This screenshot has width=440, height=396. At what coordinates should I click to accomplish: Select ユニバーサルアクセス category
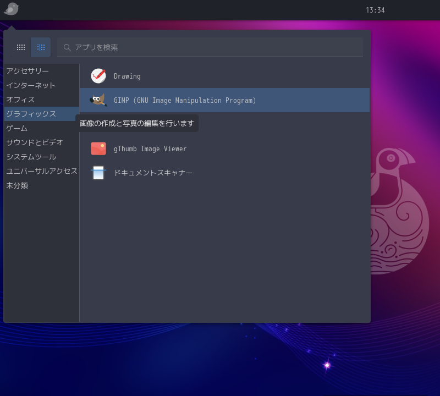coord(42,171)
